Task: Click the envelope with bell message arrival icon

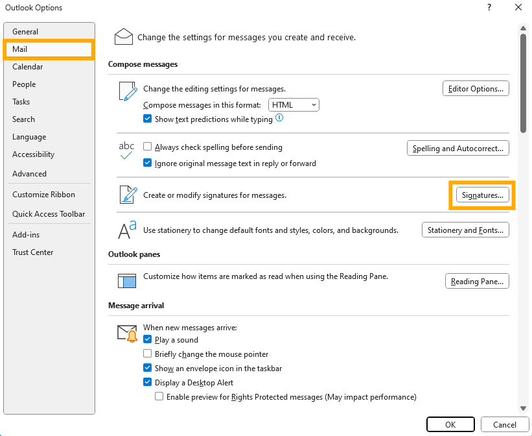Action: 127,333
